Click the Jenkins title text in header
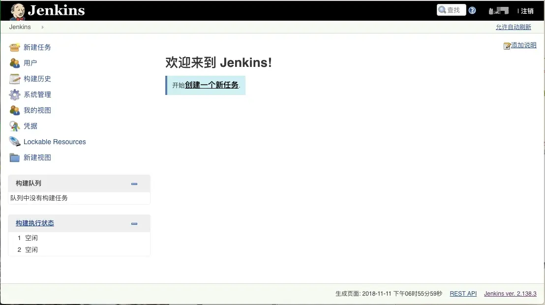This screenshot has width=545, height=305. pos(56,10)
